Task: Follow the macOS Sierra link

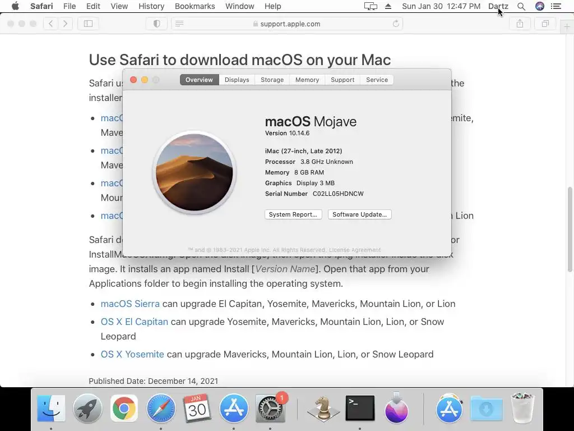Action: tap(130, 304)
